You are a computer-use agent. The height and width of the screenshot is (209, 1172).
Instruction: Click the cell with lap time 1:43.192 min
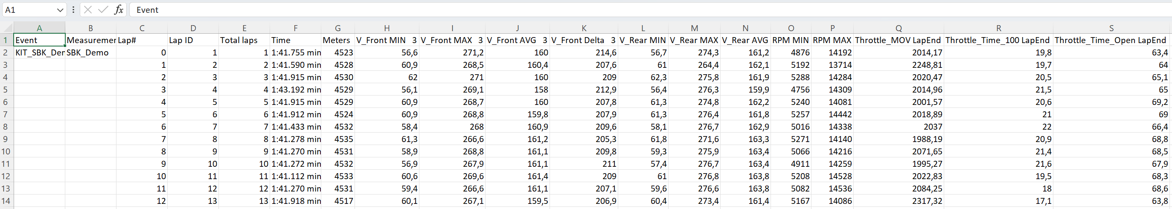click(296, 90)
